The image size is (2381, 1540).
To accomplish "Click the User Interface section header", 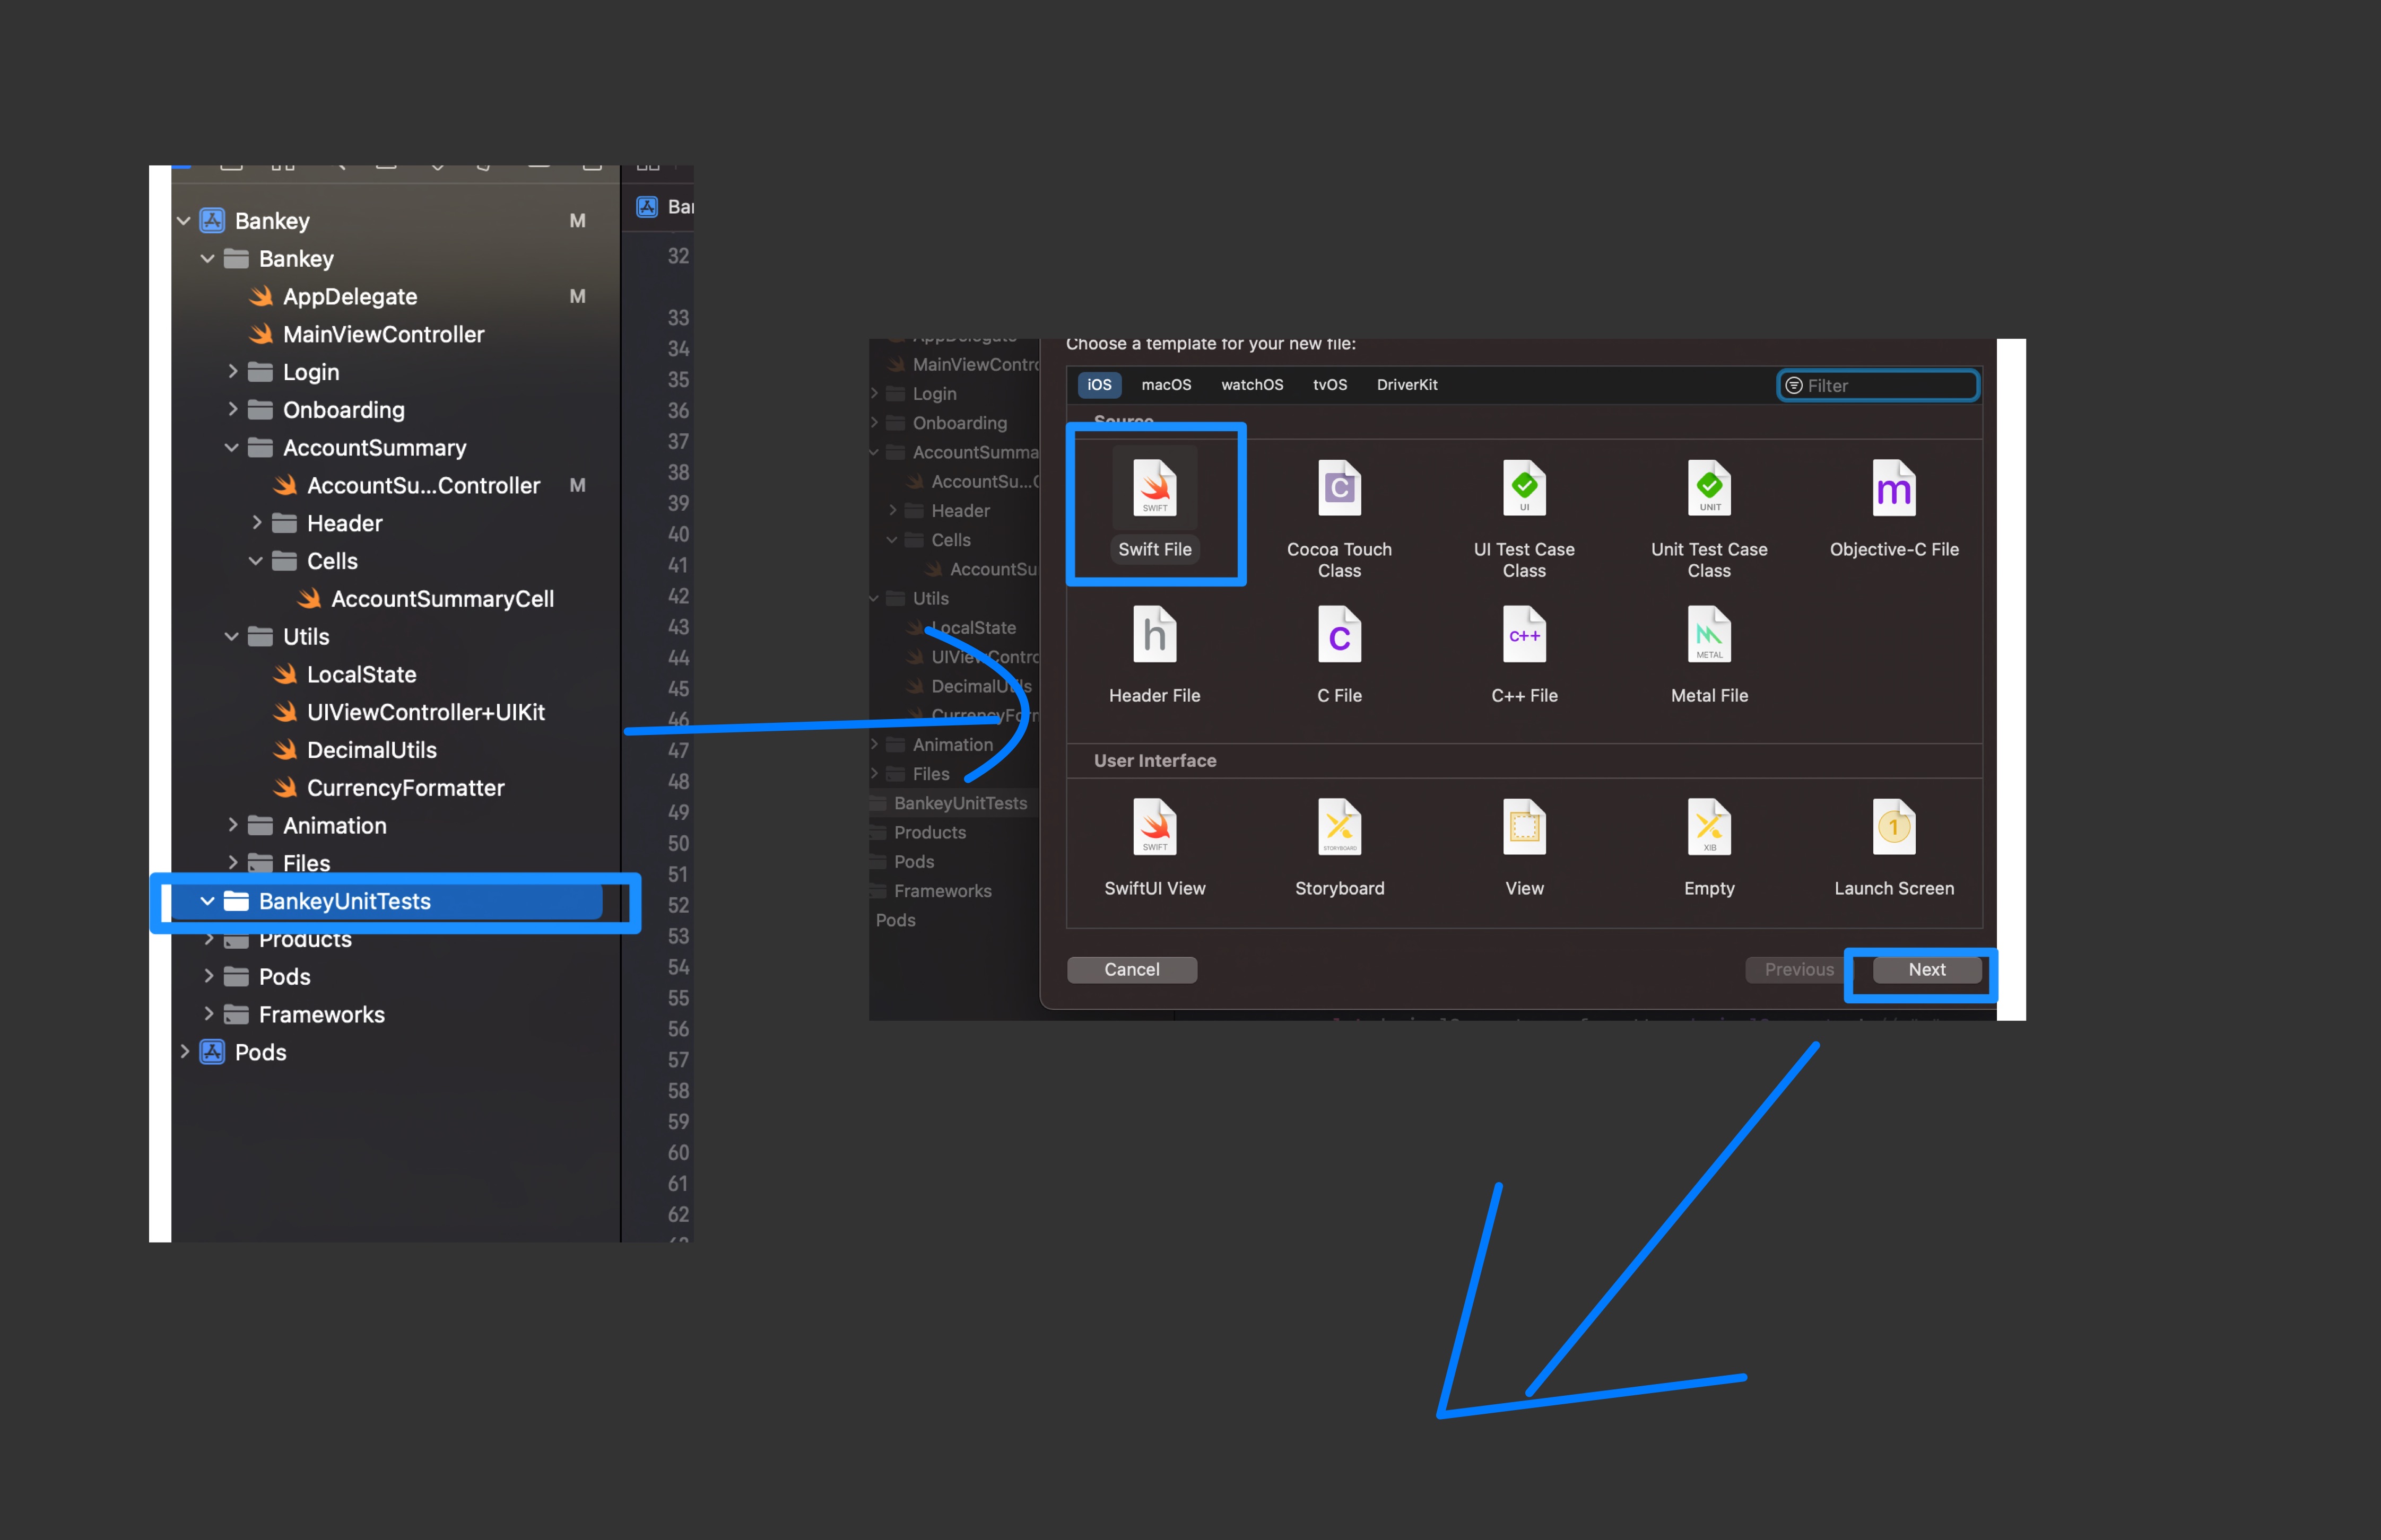I will tap(1154, 760).
